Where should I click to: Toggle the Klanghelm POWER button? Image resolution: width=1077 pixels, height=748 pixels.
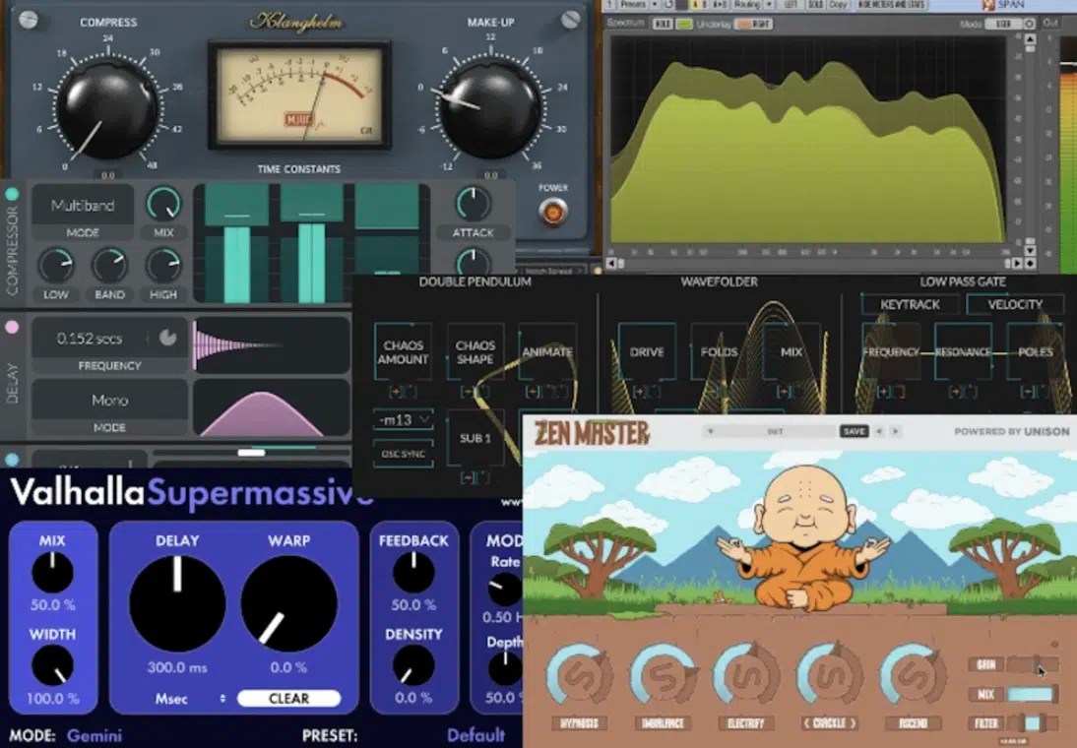(x=553, y=212)
